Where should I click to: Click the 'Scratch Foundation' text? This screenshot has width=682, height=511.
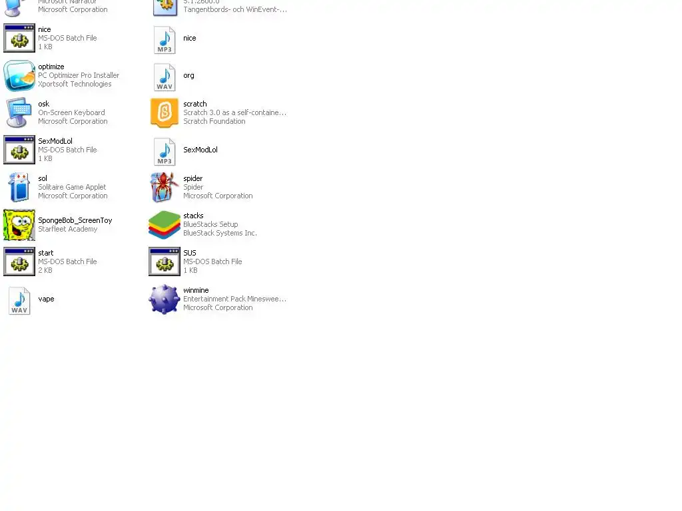pos(214,121)
